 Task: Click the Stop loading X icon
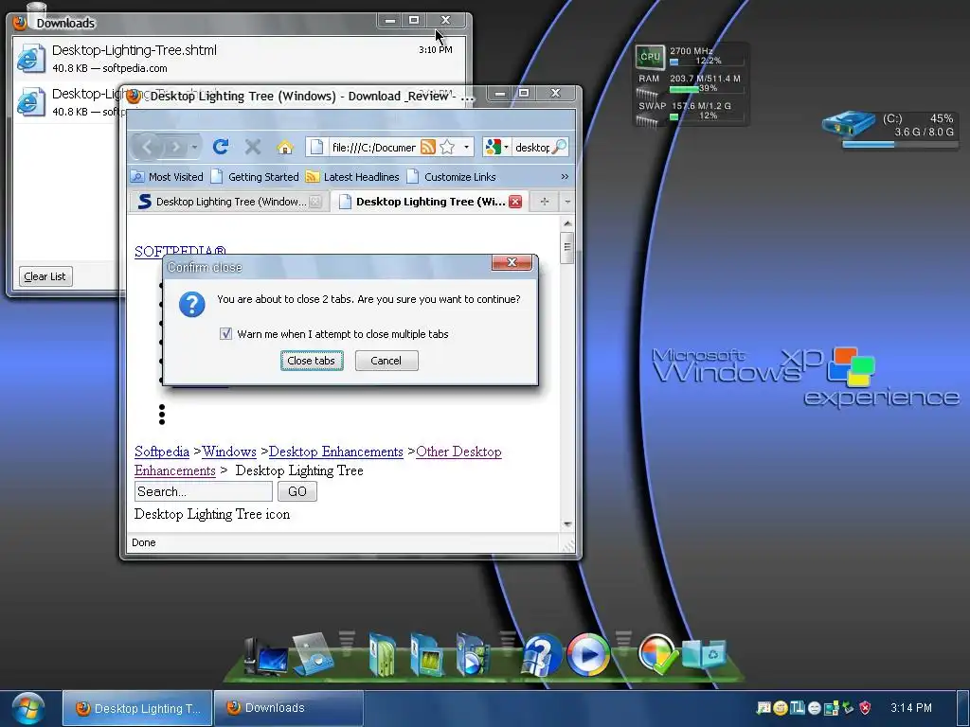point(252,147)
